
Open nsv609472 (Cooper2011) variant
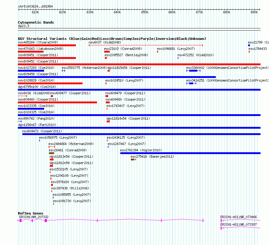click(42, 131)
